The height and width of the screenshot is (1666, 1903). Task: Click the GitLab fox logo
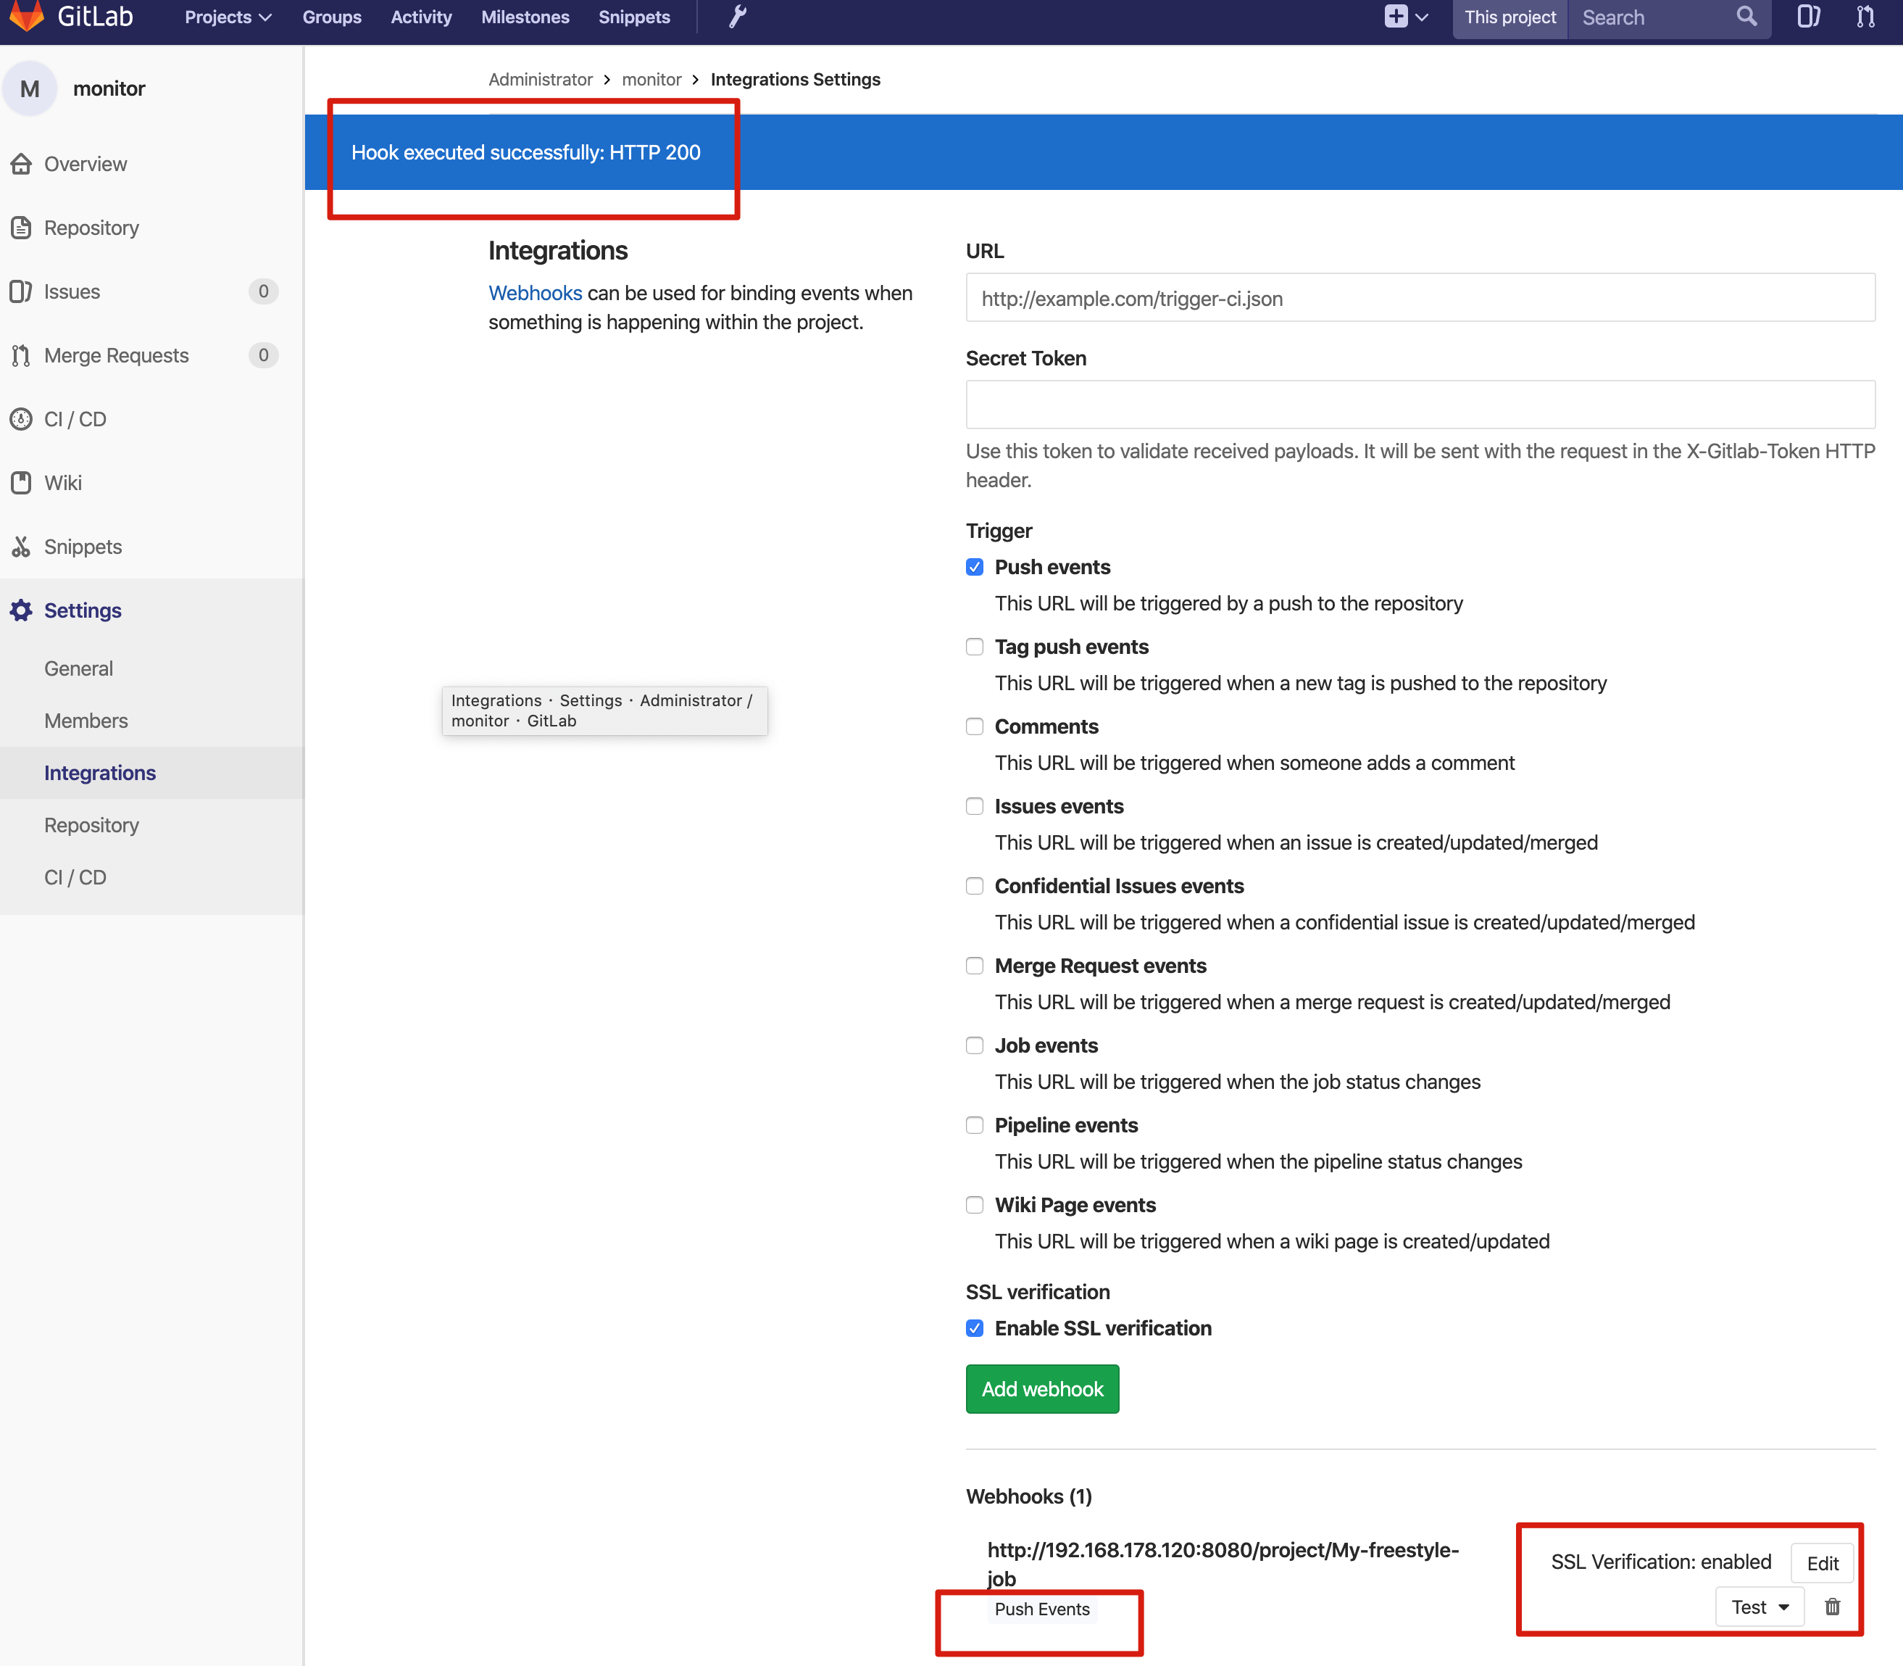[x=26, y=16]
